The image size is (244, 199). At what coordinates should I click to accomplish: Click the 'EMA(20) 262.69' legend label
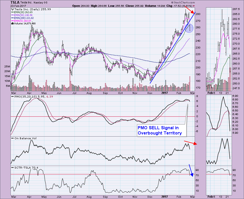pos(23,12)
